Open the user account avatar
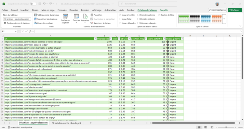This screenshot has width=244, height=129. (x=217, y=4)
